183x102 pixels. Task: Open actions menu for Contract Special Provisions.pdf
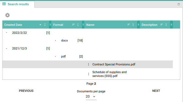88,64
